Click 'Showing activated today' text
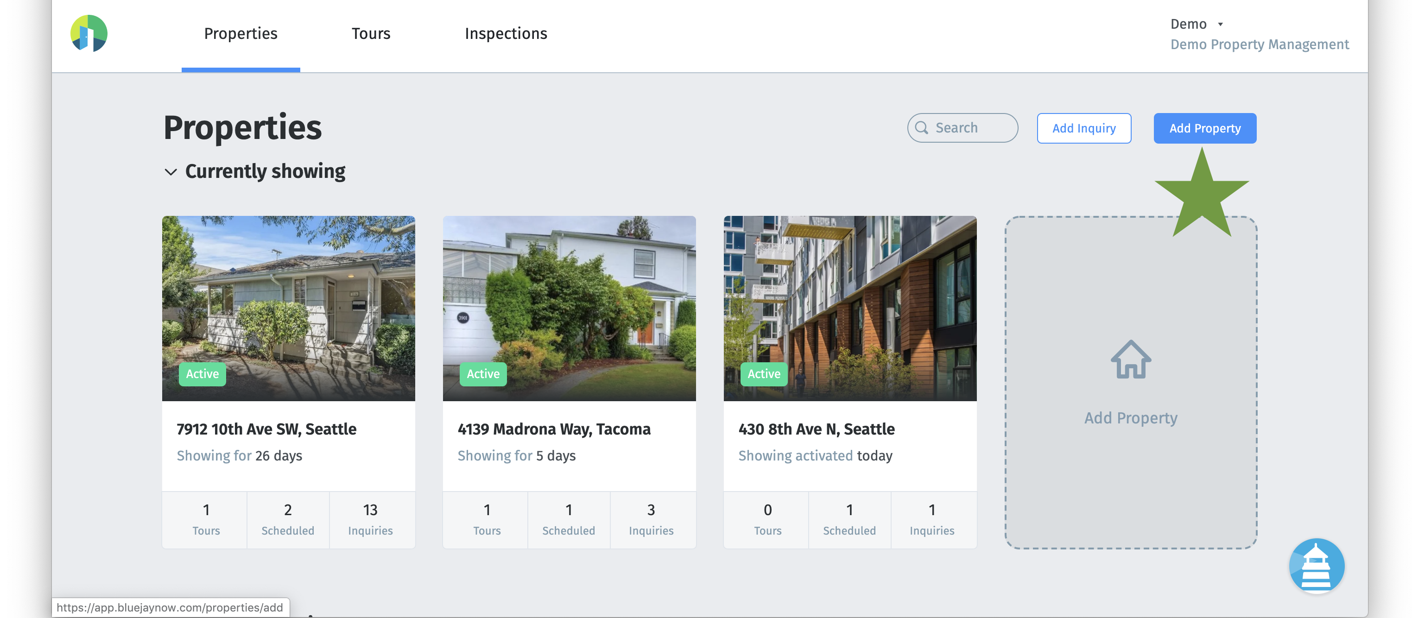The image size is (1412, 618). 815,456
